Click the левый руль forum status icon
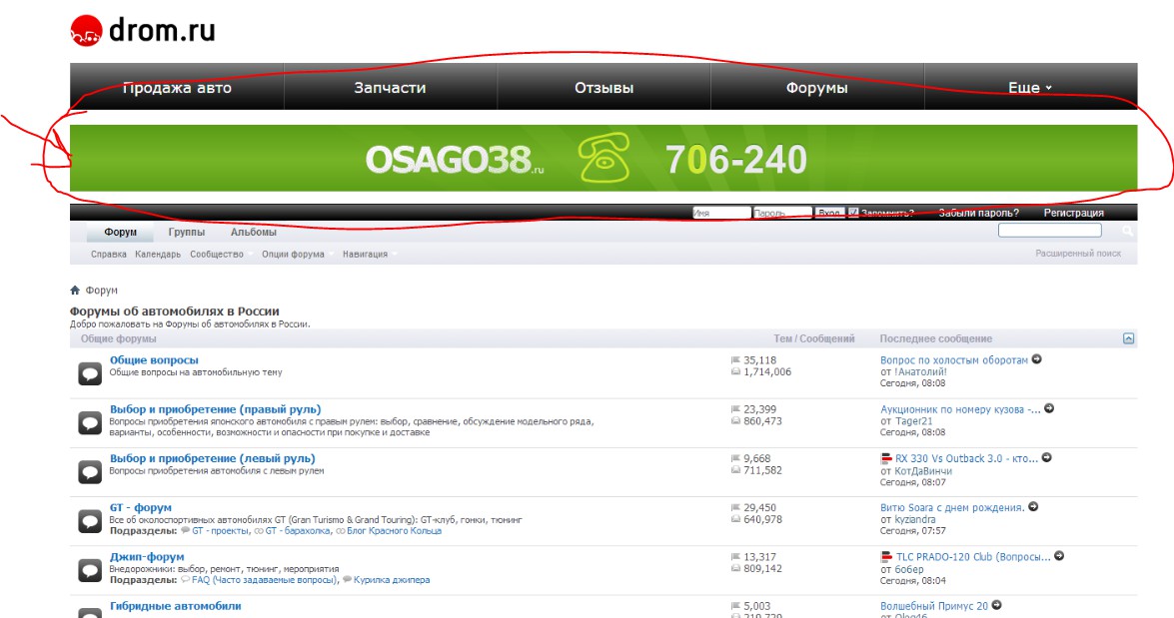This screenshot has width=1174, height=618. click(x=90, y=472)
